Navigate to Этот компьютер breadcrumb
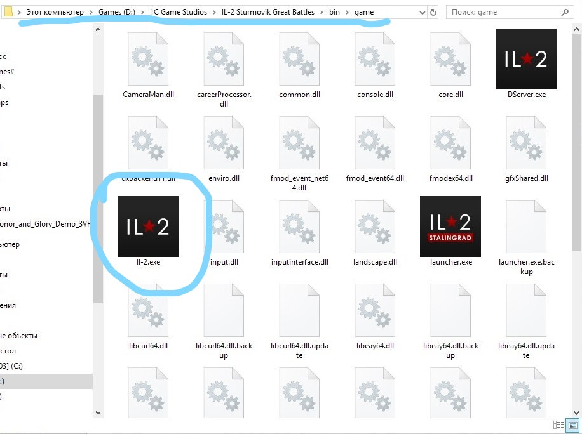Viewport: 582px width, 434px height. click(55, 12)
